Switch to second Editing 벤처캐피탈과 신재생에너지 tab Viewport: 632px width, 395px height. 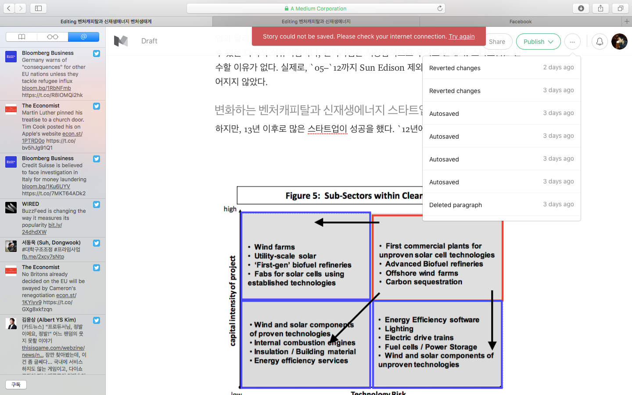[316, 22]
